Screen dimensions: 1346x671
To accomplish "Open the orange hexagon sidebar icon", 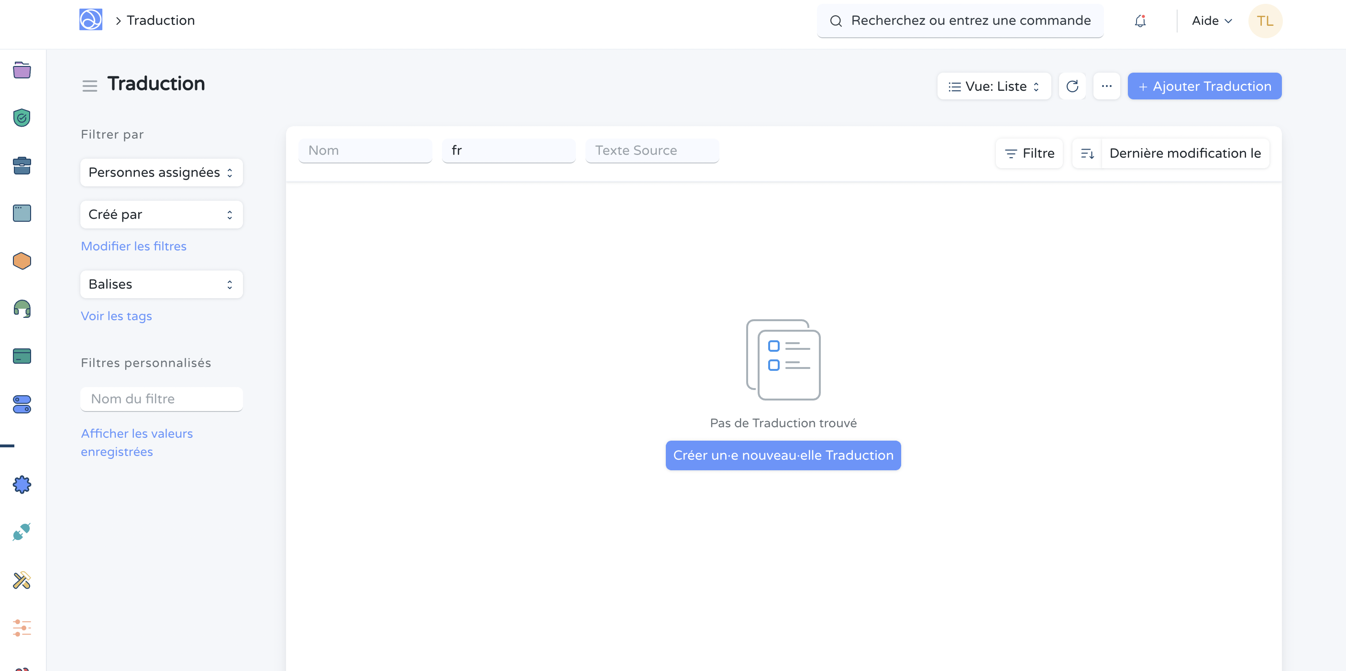I will point(22,261).
